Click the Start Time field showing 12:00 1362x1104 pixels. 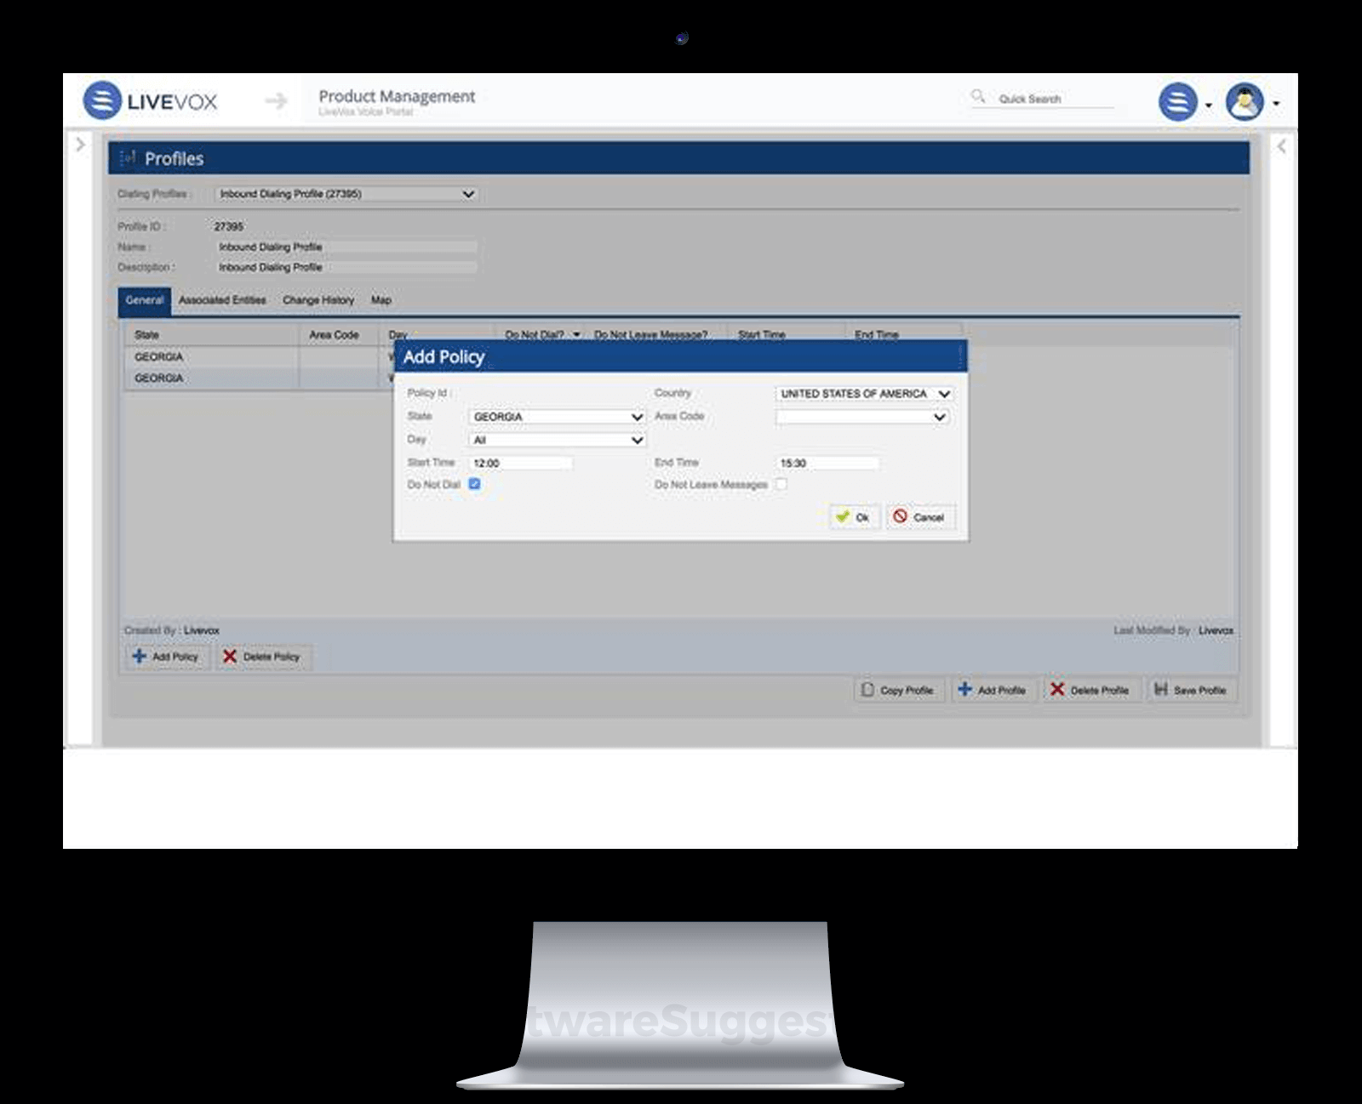(519, 462)
